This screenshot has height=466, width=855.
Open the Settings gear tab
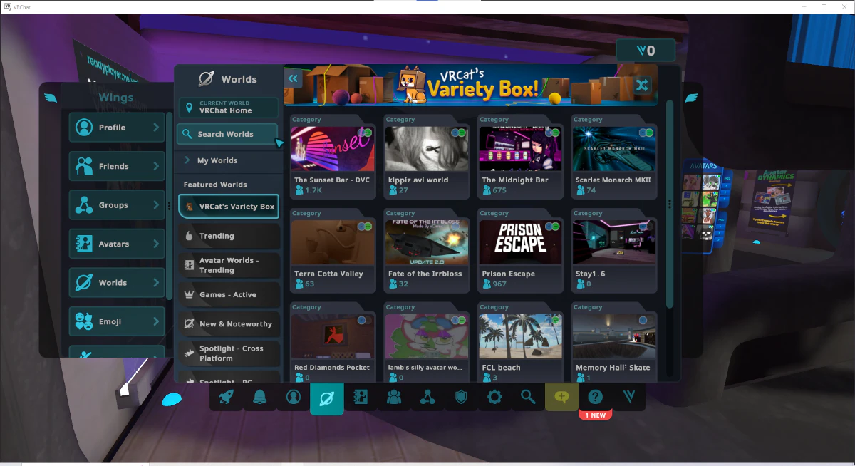494,398
